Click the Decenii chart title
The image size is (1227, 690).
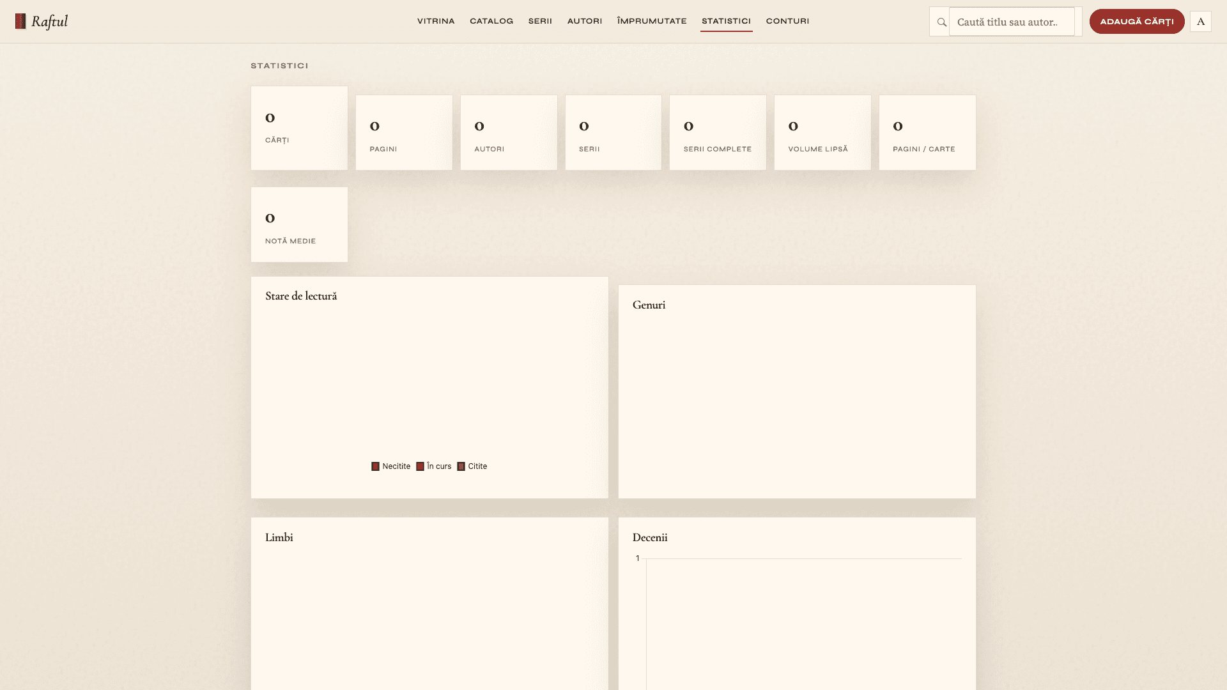coord(650,538)
